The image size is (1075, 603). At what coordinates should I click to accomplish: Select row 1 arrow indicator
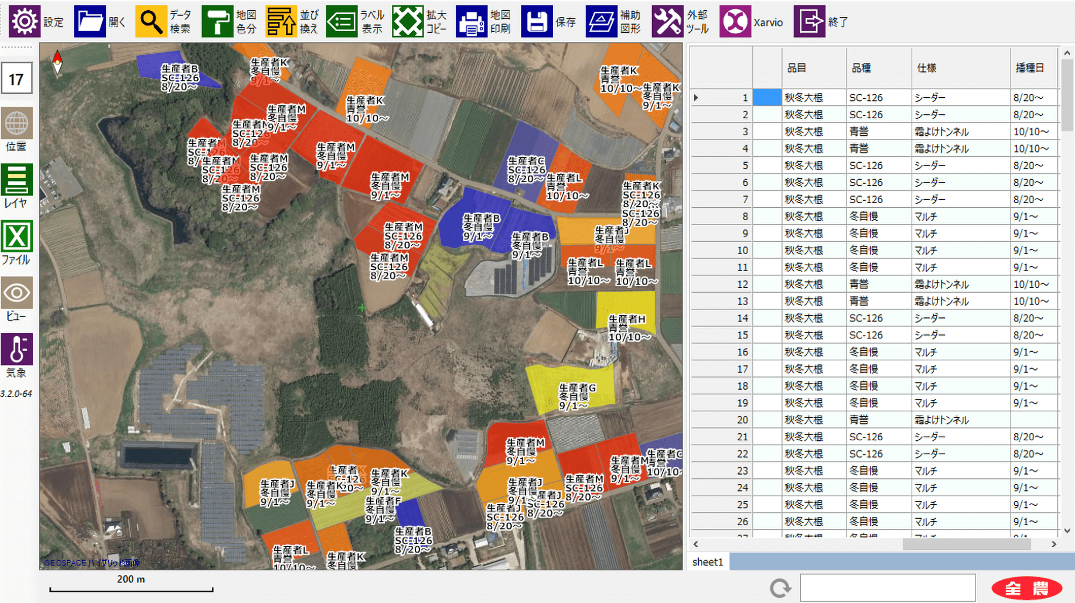[696, 98]
